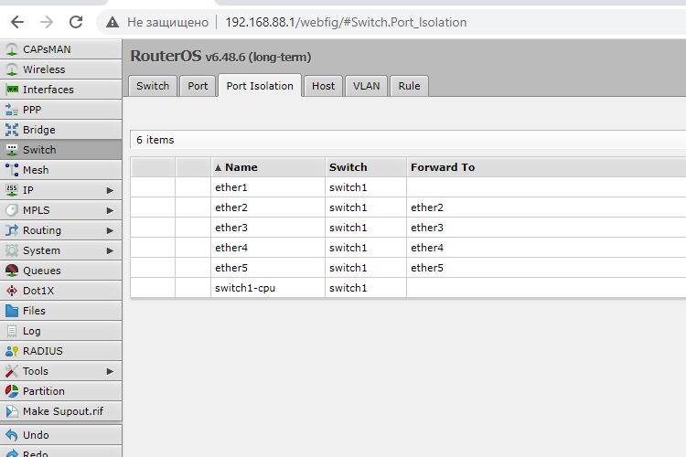Open the switch1-cpu row entry
The width and height of the screenshot is (686, 457).
(x=408, y=288)
